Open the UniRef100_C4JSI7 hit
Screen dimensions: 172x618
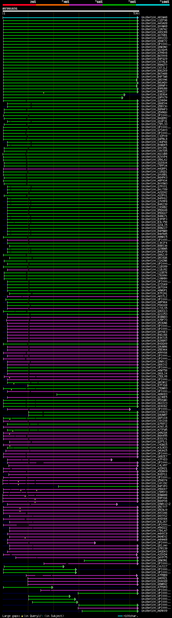[x=154, y=566]
